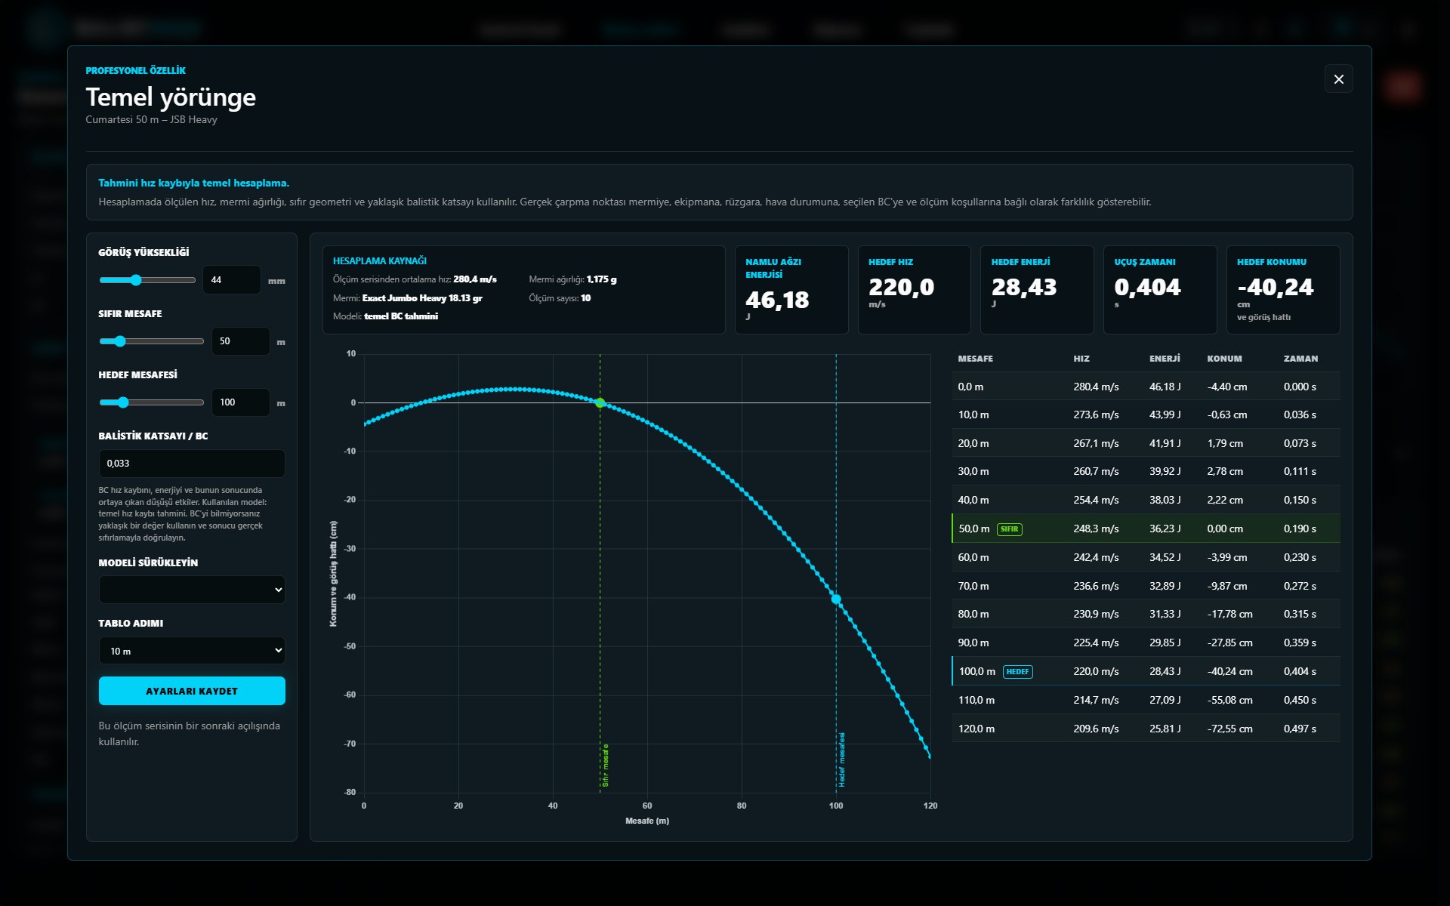The image size is (1450, 906).
Task: Click the Ayarları Kaydet button
Action: 192,691
